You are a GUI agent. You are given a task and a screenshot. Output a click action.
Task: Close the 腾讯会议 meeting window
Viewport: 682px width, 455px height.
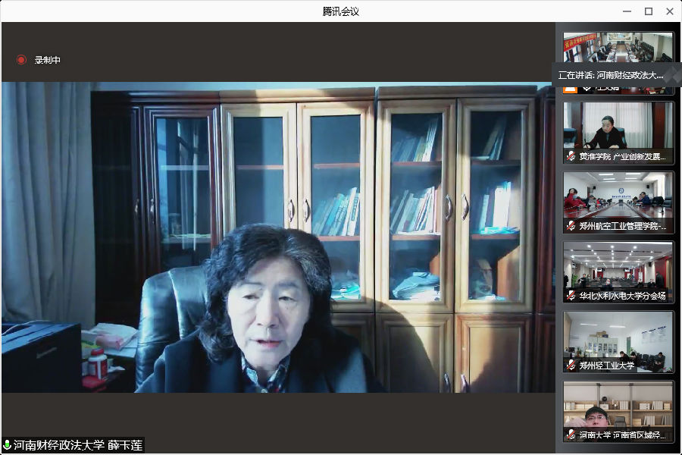tap(670, 11)
